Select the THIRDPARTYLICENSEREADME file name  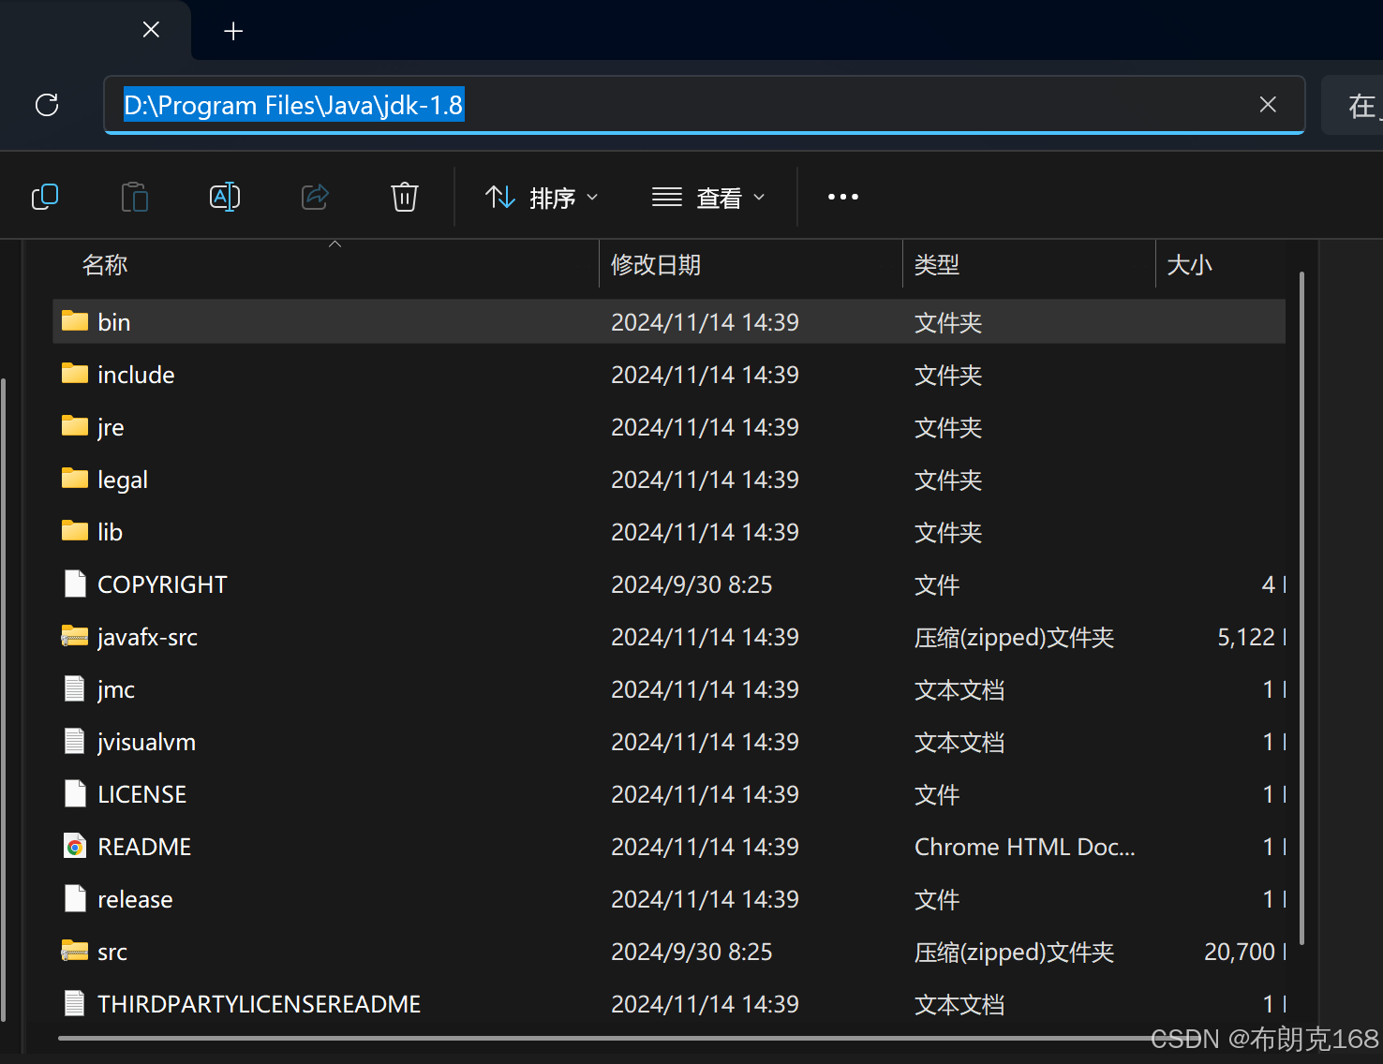click(x=259, y=1004)
